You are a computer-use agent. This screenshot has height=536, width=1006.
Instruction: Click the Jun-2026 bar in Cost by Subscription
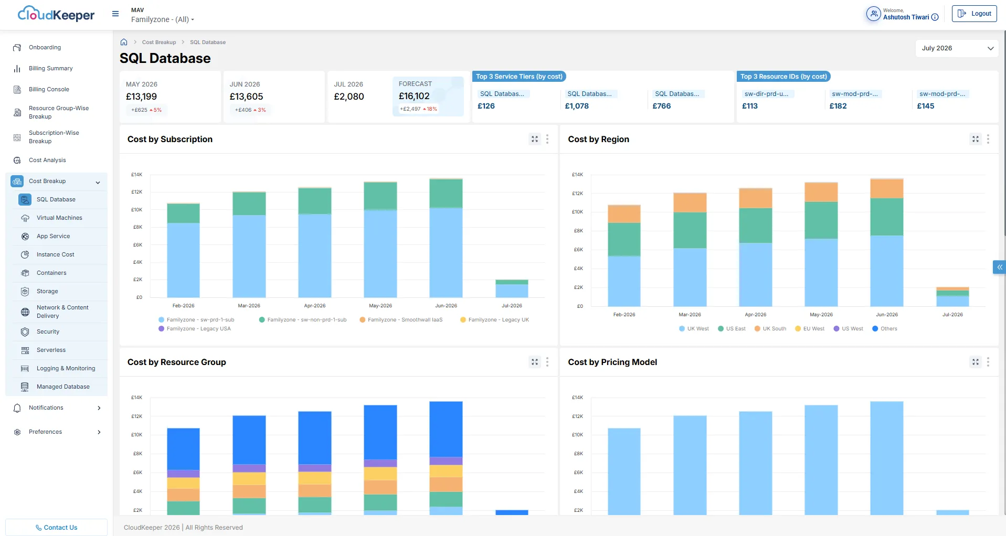(446, 238)
